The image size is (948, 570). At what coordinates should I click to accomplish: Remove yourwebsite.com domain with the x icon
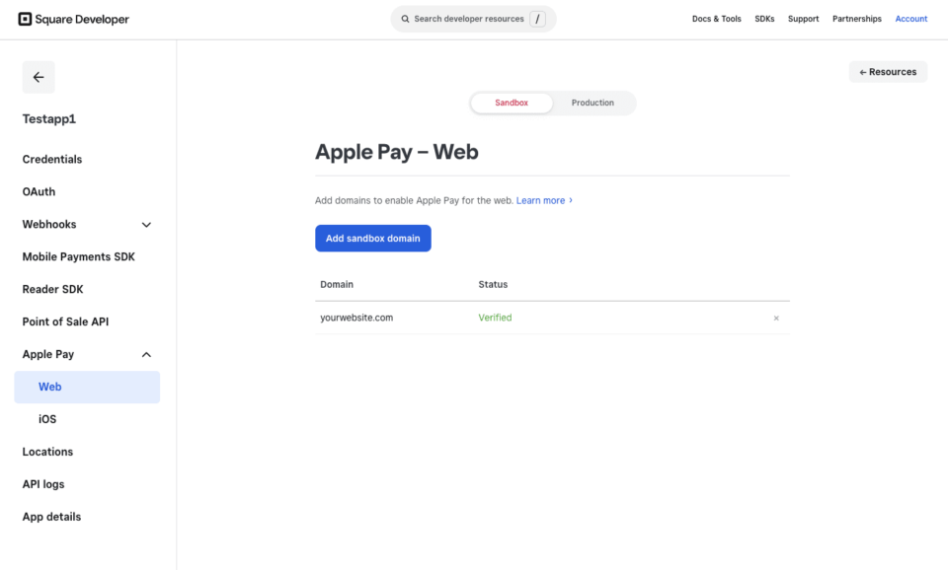click(776, 319)
